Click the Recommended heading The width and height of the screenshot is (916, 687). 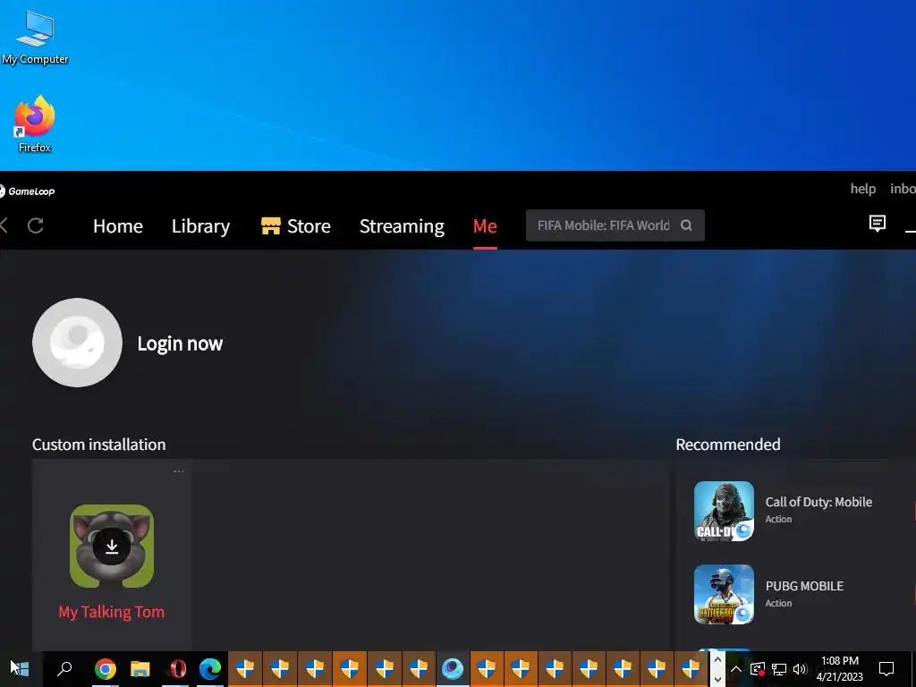tap(728, 445)
